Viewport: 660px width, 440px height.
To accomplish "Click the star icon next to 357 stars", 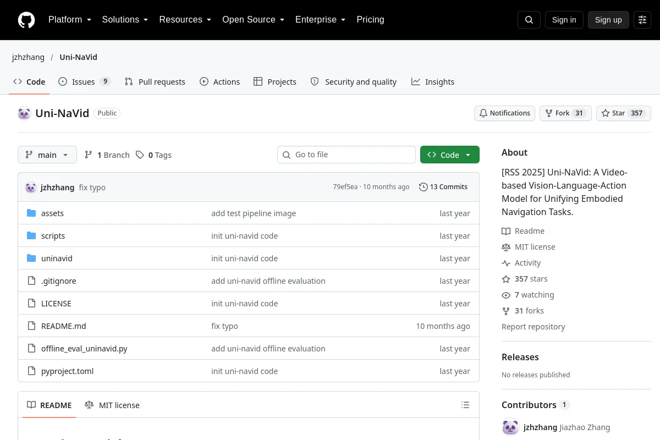I will 506,279.
